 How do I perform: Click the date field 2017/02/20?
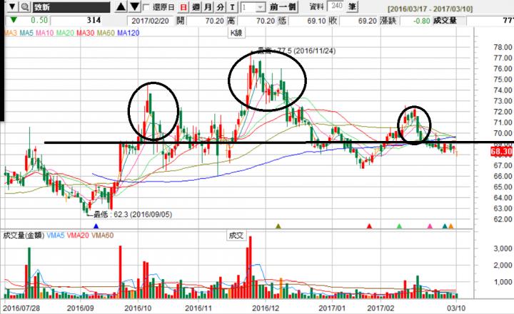pyautogui.click(x=150, y=21)
